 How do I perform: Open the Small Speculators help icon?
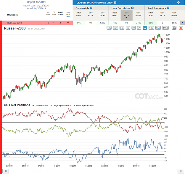[168, 8]
